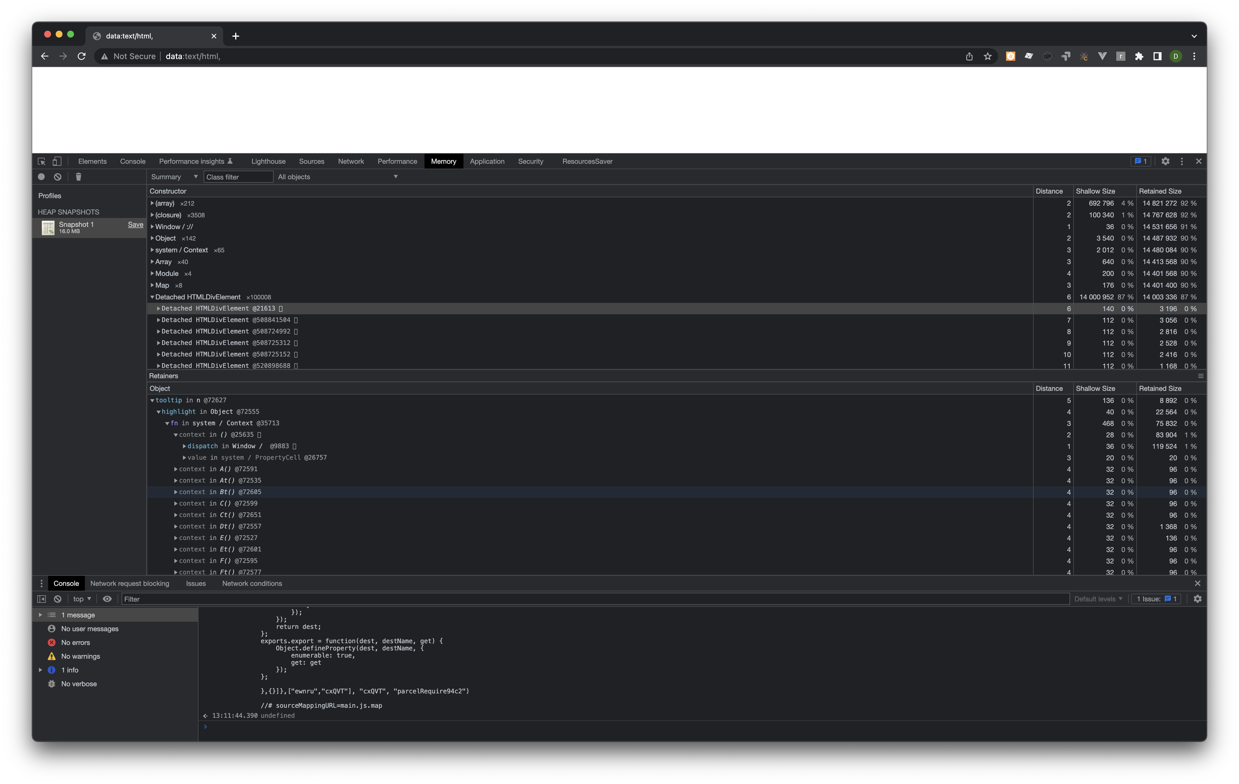Click the 1 Issue button
The height and width of the screenshot is (784, 1239).
[x=1156, y=599]
